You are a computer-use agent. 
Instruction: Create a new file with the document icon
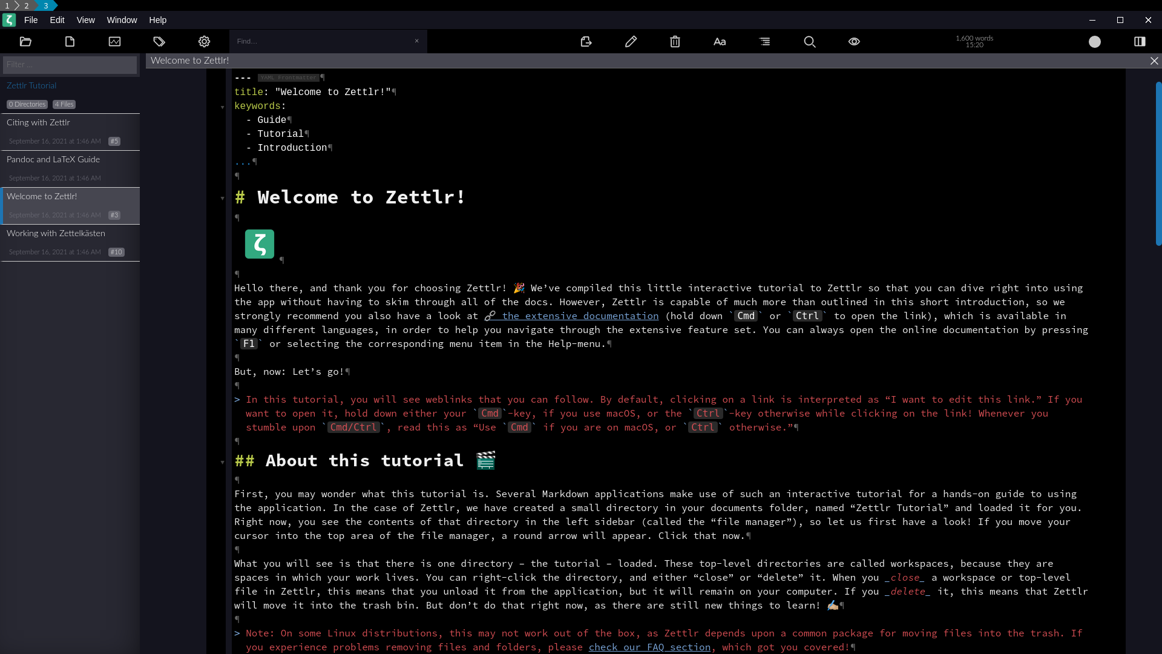coord(70,42)
